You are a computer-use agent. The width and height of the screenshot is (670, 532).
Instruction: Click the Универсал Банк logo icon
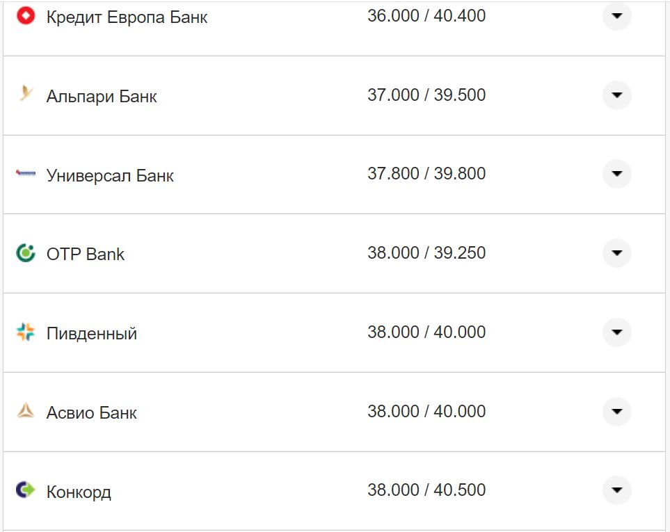26,174
